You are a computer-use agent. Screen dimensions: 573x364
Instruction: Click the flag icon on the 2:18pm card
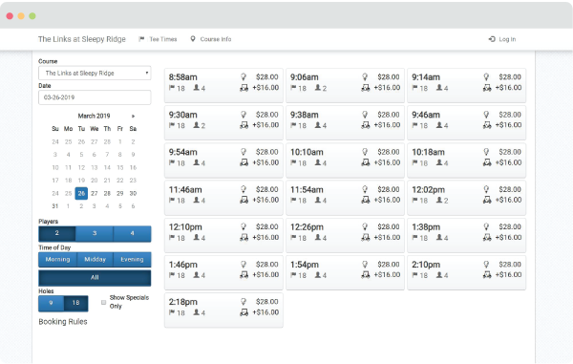coord(172,312)
